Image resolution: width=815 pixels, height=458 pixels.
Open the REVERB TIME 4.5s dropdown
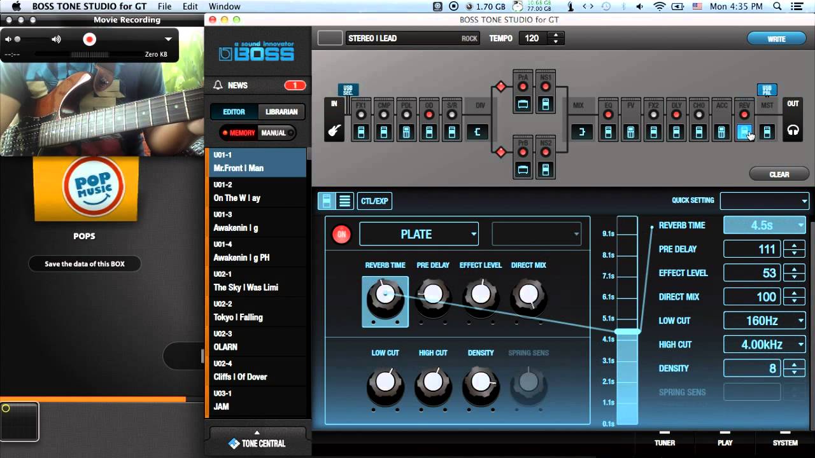765,225
